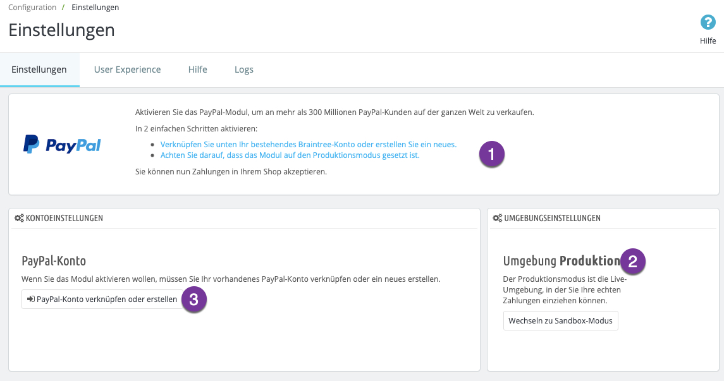Click the Kontoeinstellungen gears icon
Image resolution: width=724 pixels, height=381 pixels.
coord(19,218)
